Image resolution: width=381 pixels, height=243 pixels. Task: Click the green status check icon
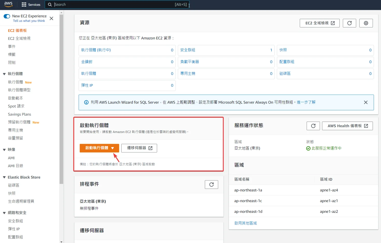click(x=308, y=148)
